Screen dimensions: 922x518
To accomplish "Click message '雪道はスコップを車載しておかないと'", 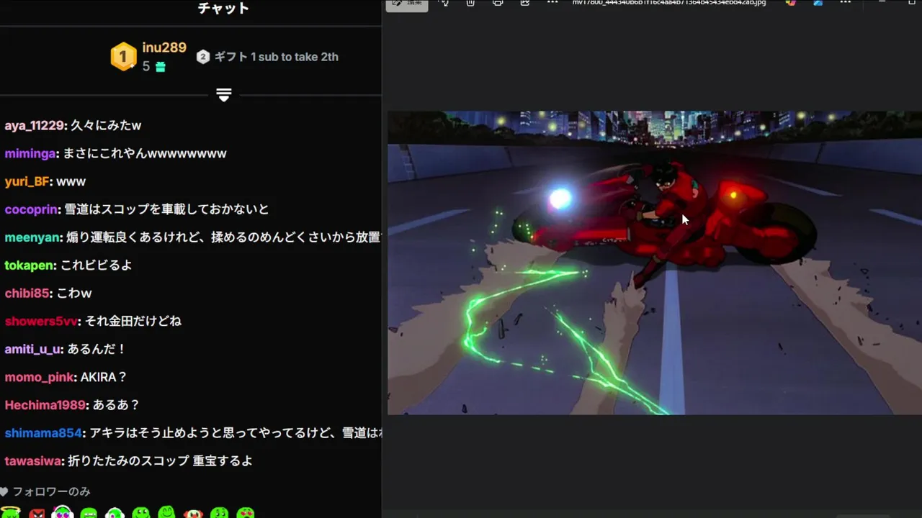I will click(166, 209).
